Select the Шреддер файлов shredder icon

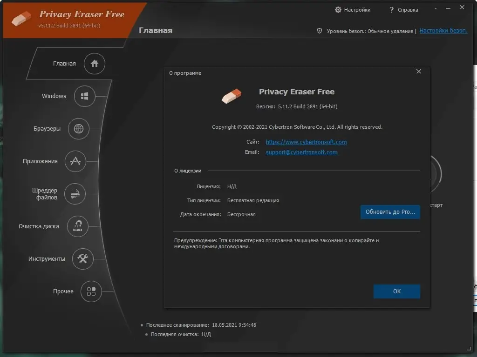pyautogui.click(x=74, y=194)
